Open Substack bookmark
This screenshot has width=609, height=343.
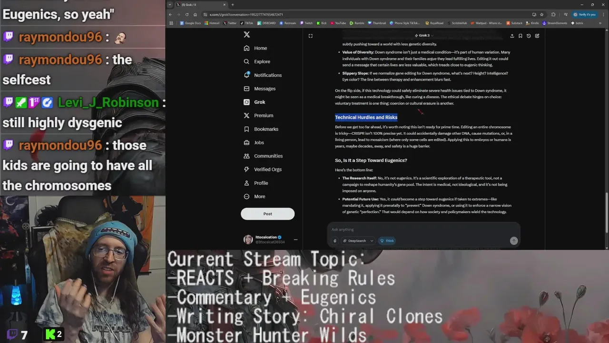click(514, 23)
